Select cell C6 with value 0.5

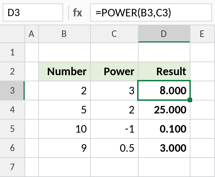pyautogui.click(x=114, y=148)
